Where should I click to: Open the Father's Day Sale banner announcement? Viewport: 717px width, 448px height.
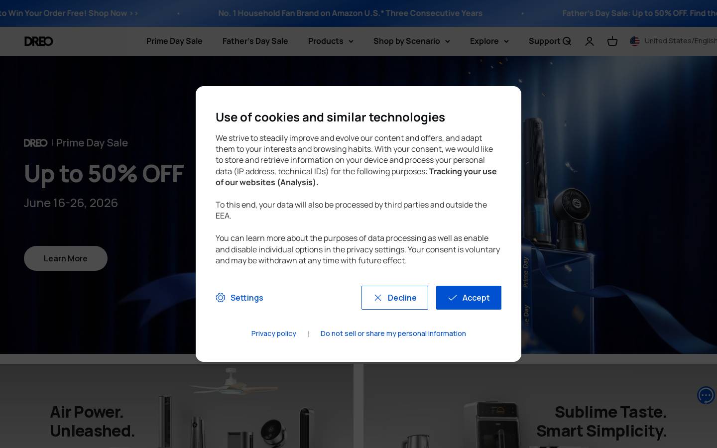click(639, 13)
